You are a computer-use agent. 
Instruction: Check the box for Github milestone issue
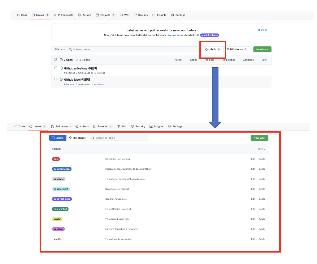[x=56, y=68]
